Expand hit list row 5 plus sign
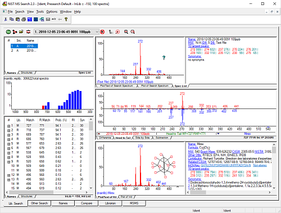This screenshot has height=213, width=281. tap(8, 144)
